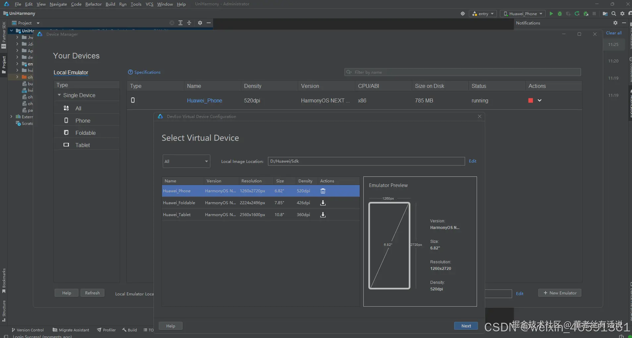Screen dimensions: 632x338
Task: Expand more actions arrow for Huawei_Phone
Action: (540, 100)
